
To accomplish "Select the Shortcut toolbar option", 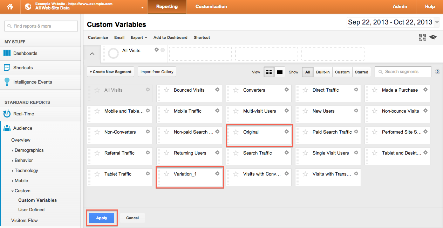I will (202, 37).
